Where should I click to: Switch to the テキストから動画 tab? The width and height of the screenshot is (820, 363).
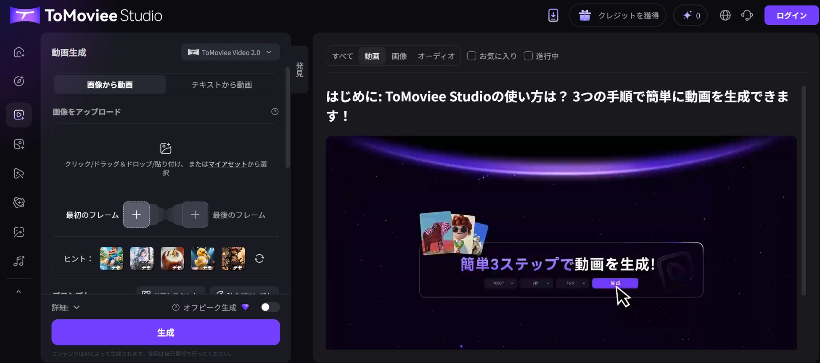(x=222, y=85)
